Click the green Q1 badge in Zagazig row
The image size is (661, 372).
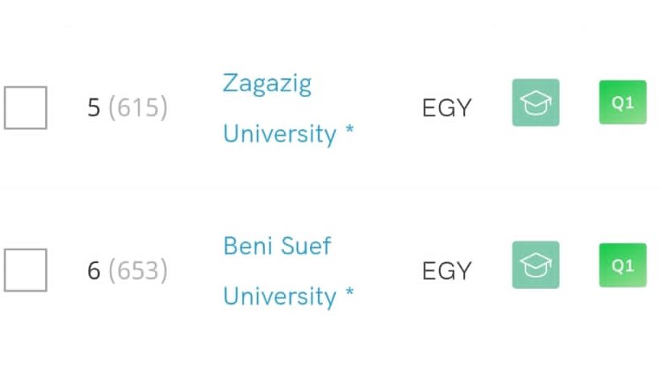(622, 102)
